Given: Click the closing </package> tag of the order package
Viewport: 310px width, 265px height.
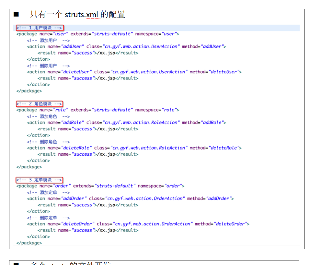Looking at the screenshot, I should tap(29, 243).
